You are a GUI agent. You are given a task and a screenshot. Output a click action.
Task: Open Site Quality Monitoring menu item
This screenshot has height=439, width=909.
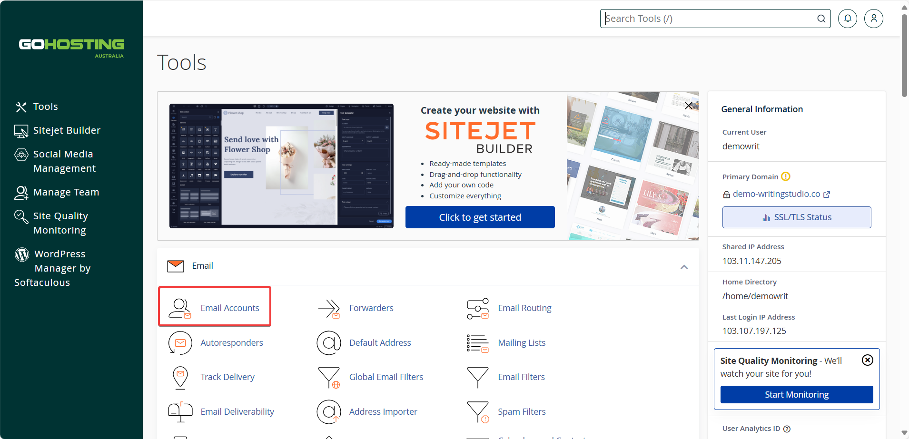(60, 223)
